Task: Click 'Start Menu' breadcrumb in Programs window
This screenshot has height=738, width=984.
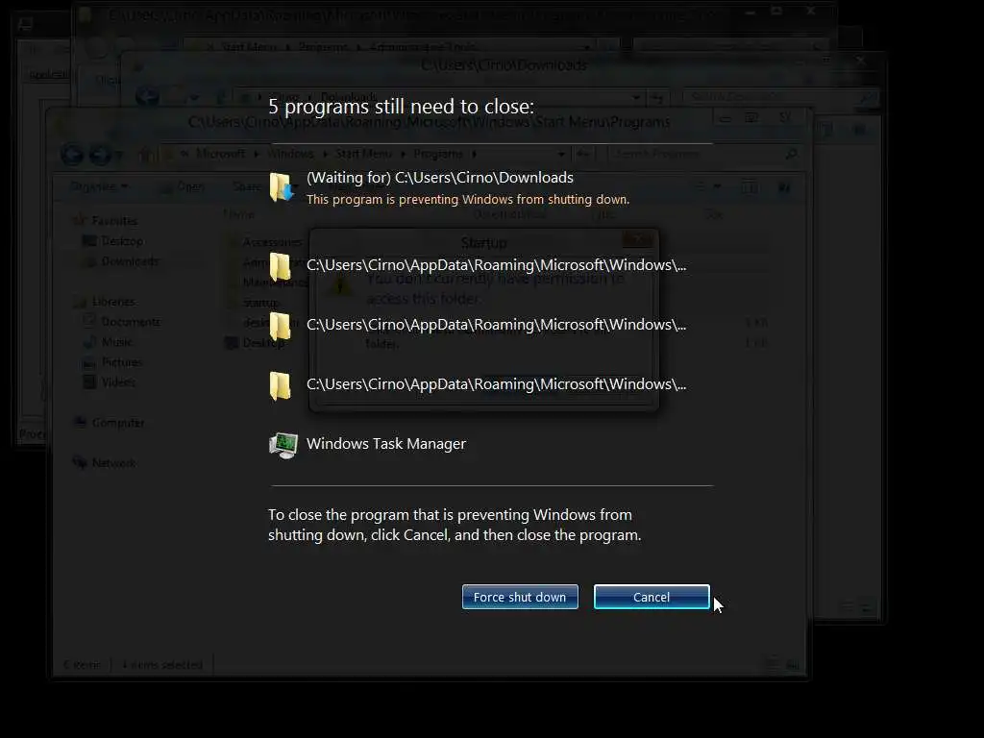Action: 363,154
